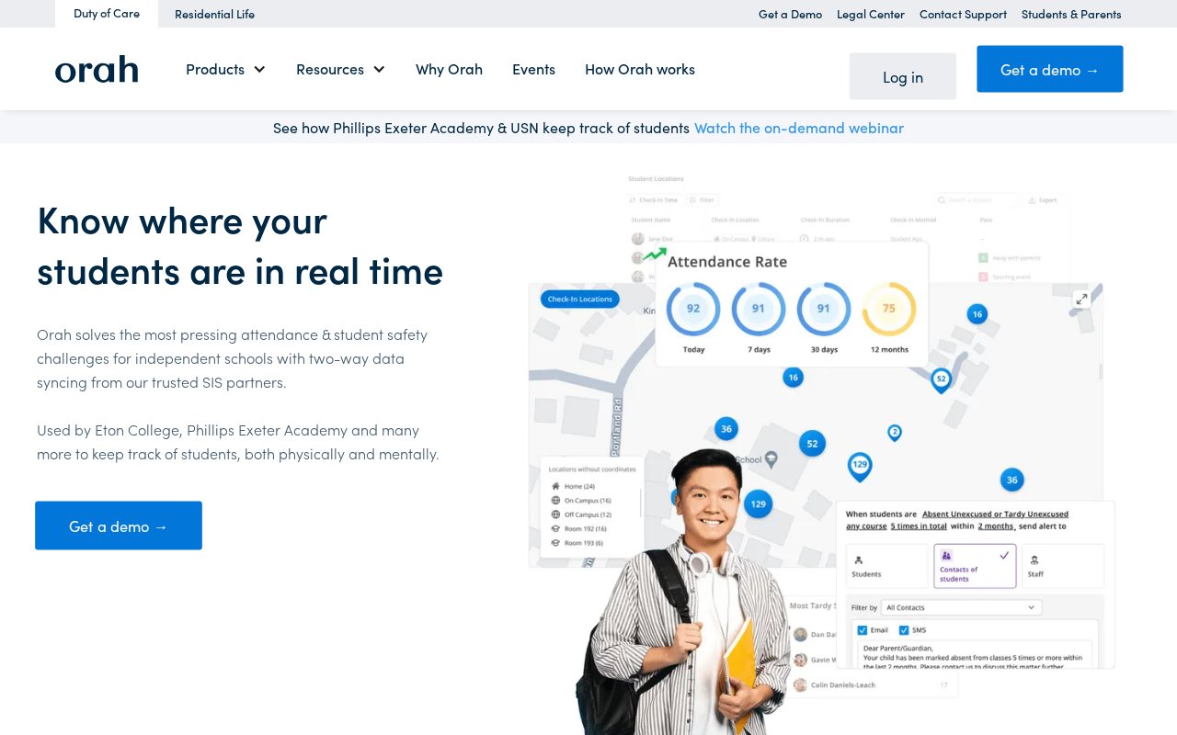
Task: Click Contact Support link
Action: (x=963, y=14)
